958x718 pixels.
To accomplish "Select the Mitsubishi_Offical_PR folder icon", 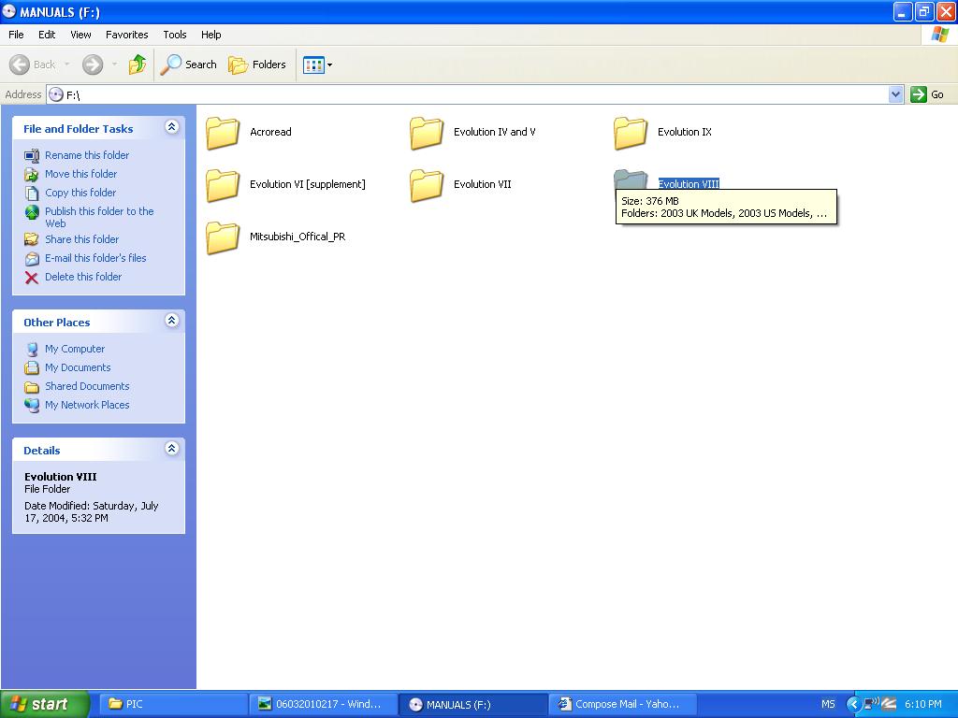I will coord(223,237).
